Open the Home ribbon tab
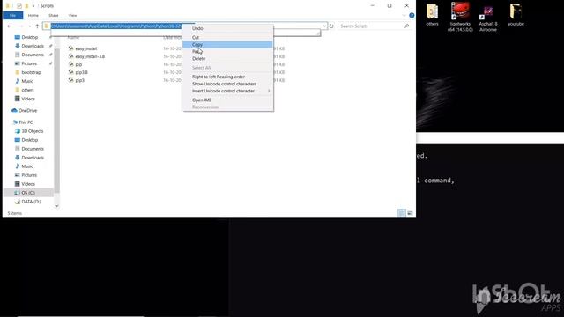 (33, 16)
